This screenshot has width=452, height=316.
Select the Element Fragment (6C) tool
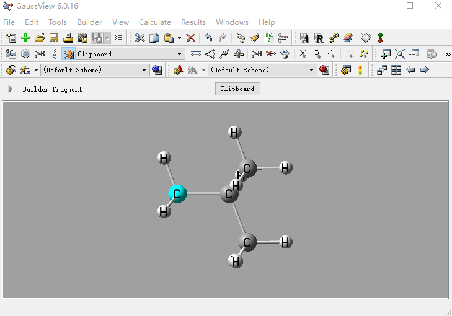[11, 54]
